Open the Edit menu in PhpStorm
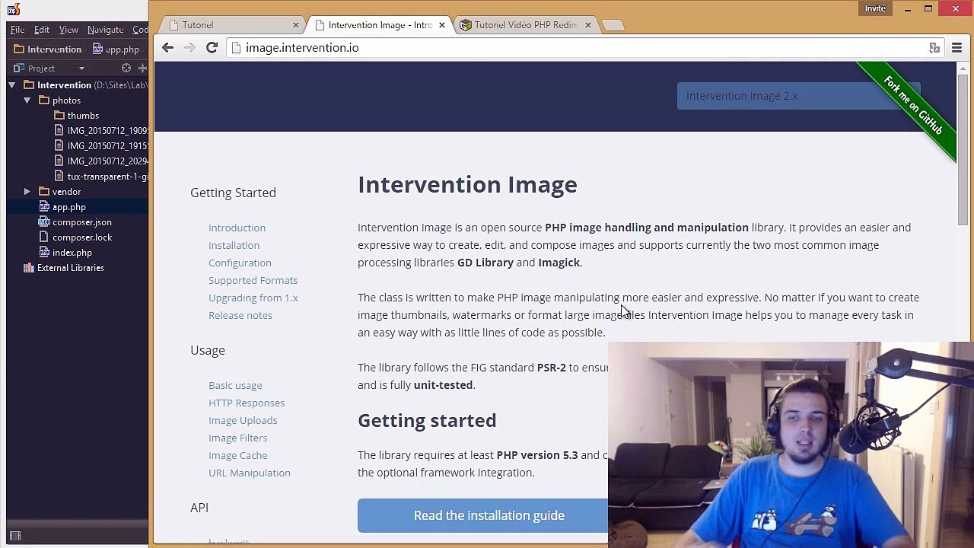The width and height of the screenshot is (974, 548). [x=42, y=30]
